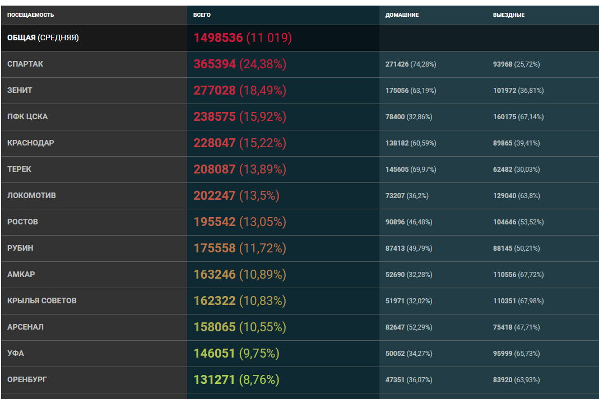Click away value 75418 (47,71%)
This screenshot has height=399, width=599.
pos(516,327)
